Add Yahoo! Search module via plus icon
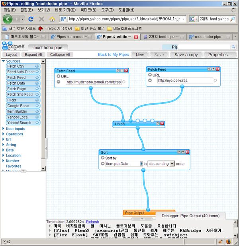The width and height of the screenshot is (239, 246). point(37,123)
